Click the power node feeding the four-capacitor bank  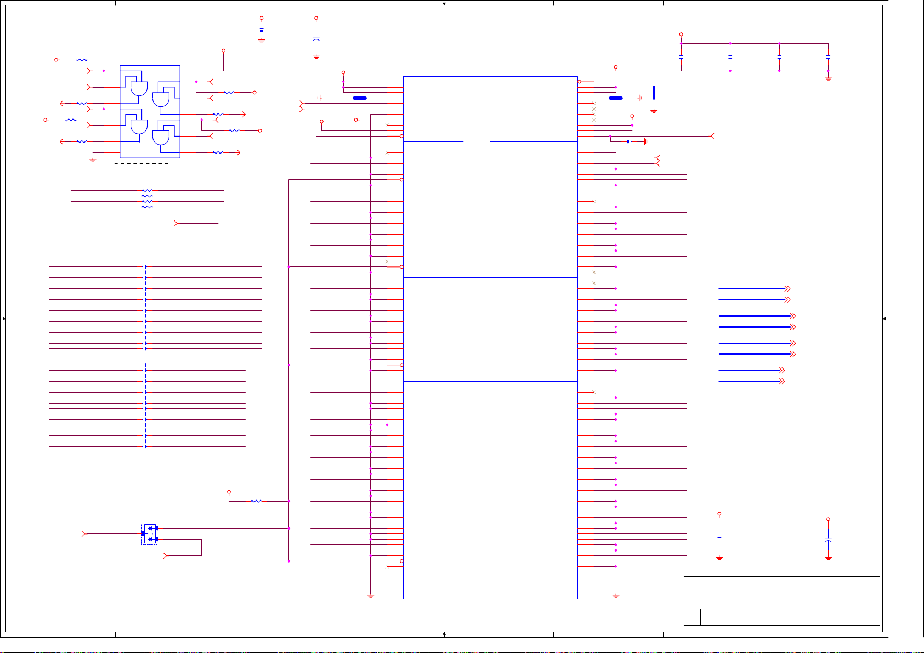click(x=681, y=34)
